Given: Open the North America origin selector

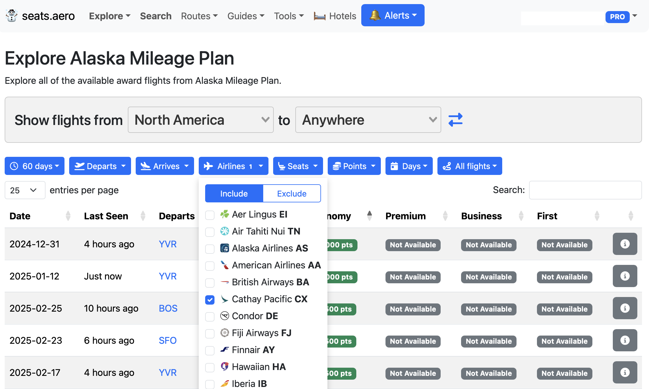Looking at the screenshot, I should coord(200,120).
